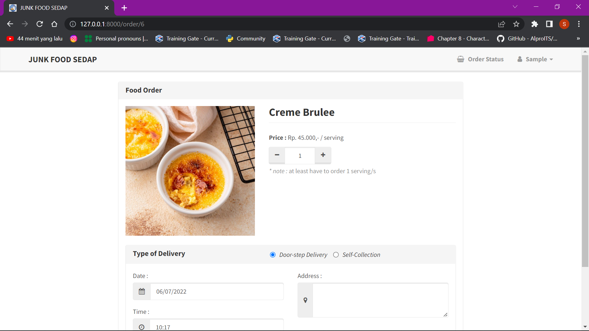Open the tab search dropdown arrow
The image size is (589, 331).
[515, 7]
